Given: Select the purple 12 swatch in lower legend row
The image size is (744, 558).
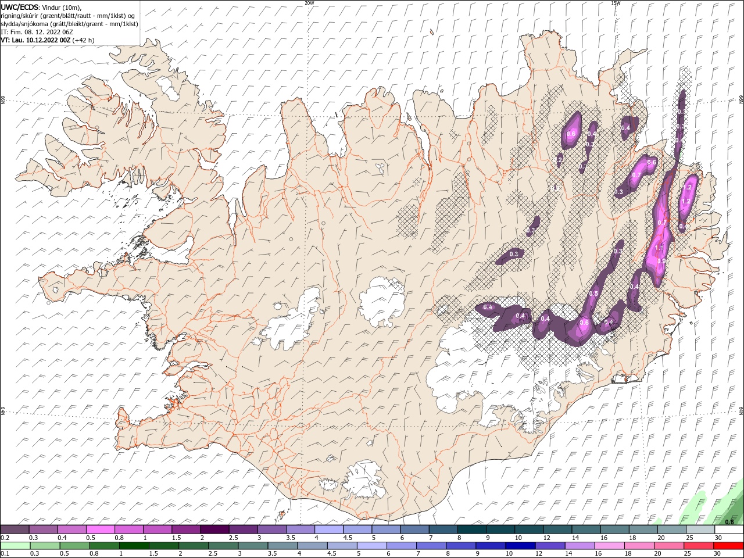Looking at the screenshot, I should (x=550, y=546).
